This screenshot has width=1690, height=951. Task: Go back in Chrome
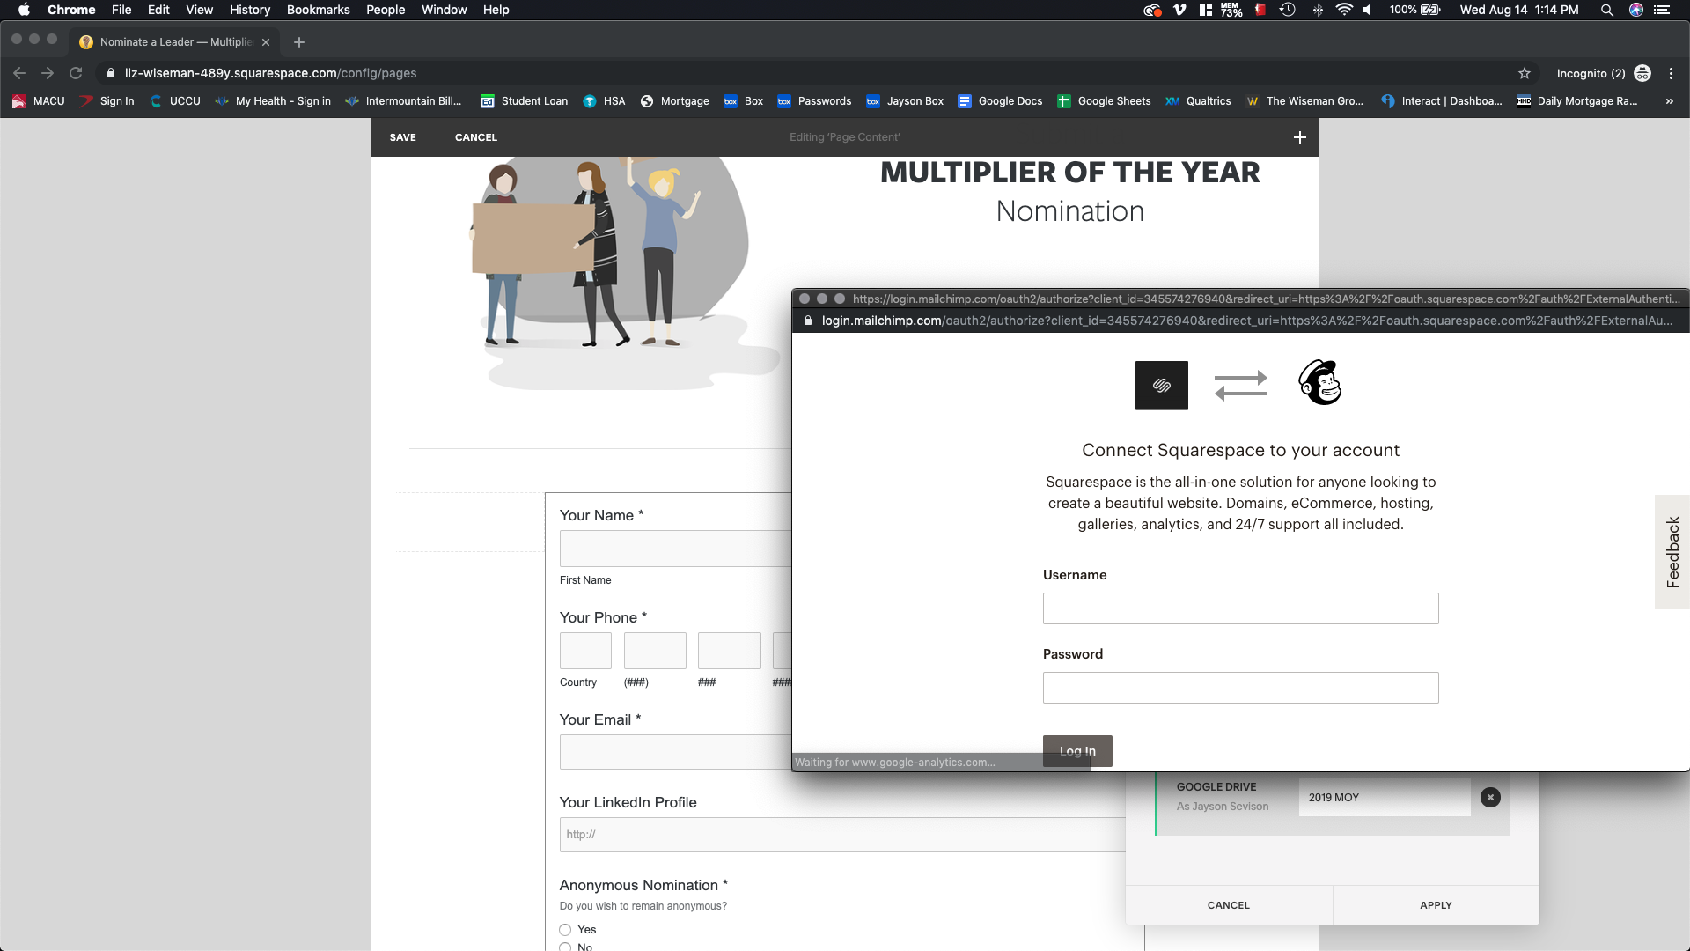click(19, 73)
